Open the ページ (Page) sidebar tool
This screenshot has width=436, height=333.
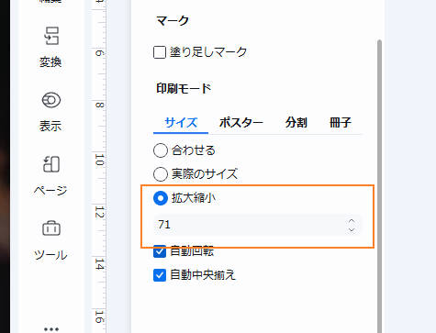point(50,176)
